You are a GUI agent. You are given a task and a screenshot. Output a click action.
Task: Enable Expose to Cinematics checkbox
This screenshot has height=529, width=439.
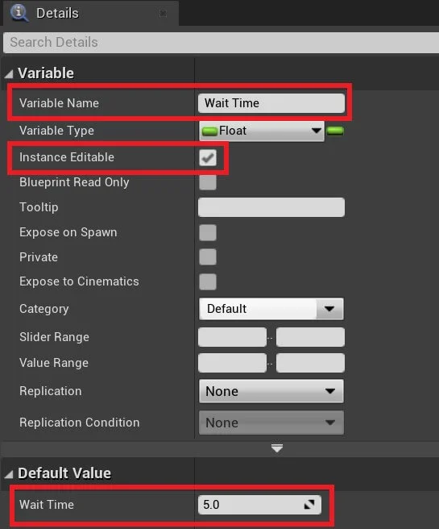[208, 281]
